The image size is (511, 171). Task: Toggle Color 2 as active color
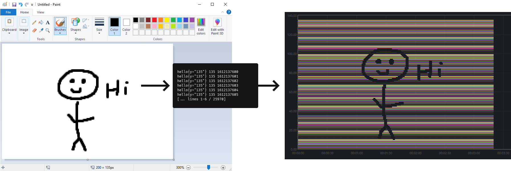coord(126,26)
